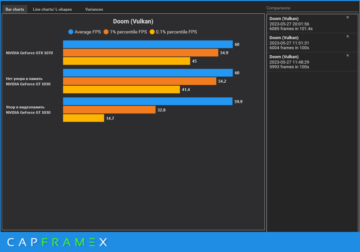Open the Variances tab
Viewport: 360px width, 252px height.
pos(94,9)
